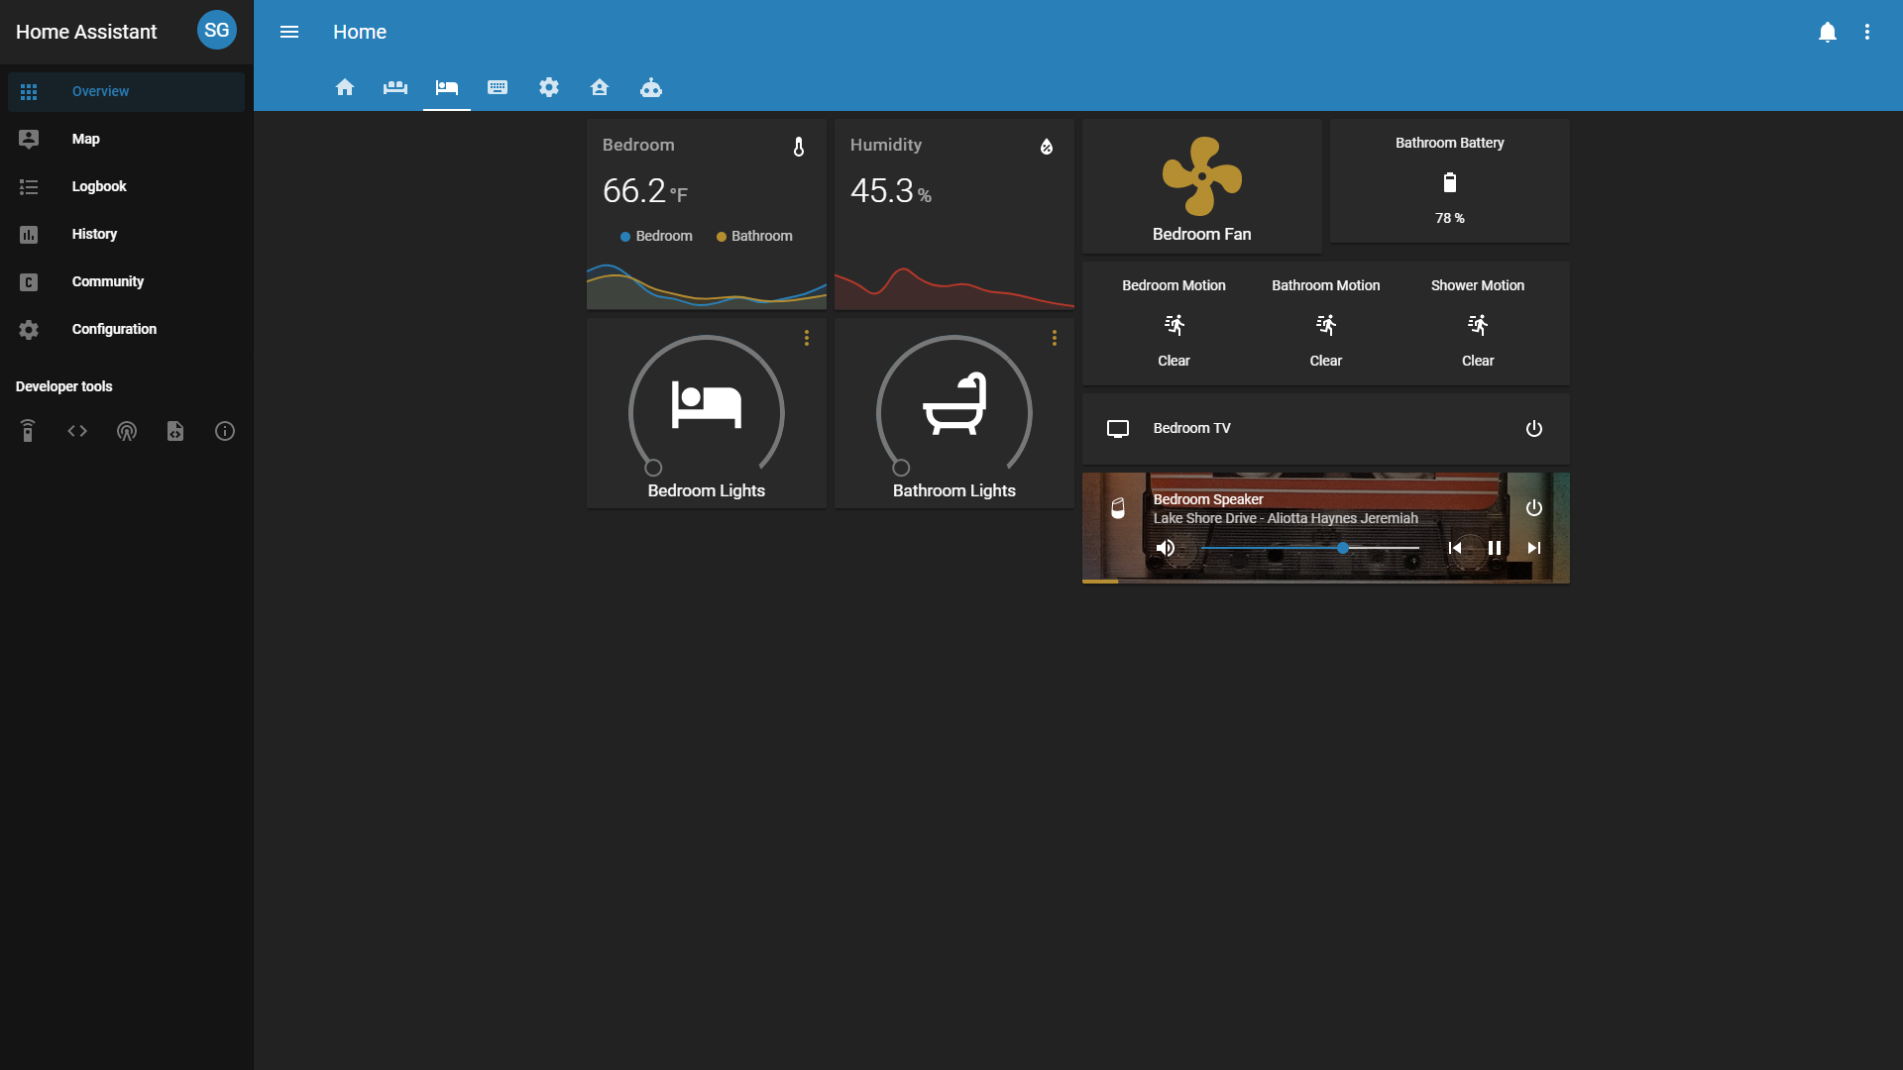The height and width of the screenshot is (1070, 1903).
Task: Skip to next track on speaker
Action: tap(1534, 548)
